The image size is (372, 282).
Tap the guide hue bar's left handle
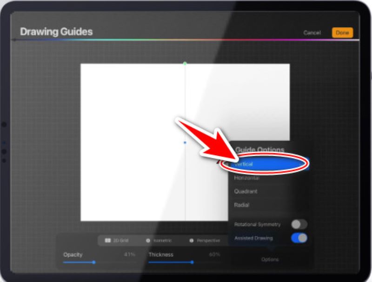[x=15, y=40]
